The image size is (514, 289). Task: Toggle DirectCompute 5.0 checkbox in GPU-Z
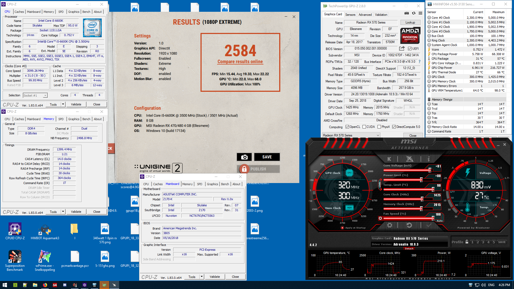(394, 127)
